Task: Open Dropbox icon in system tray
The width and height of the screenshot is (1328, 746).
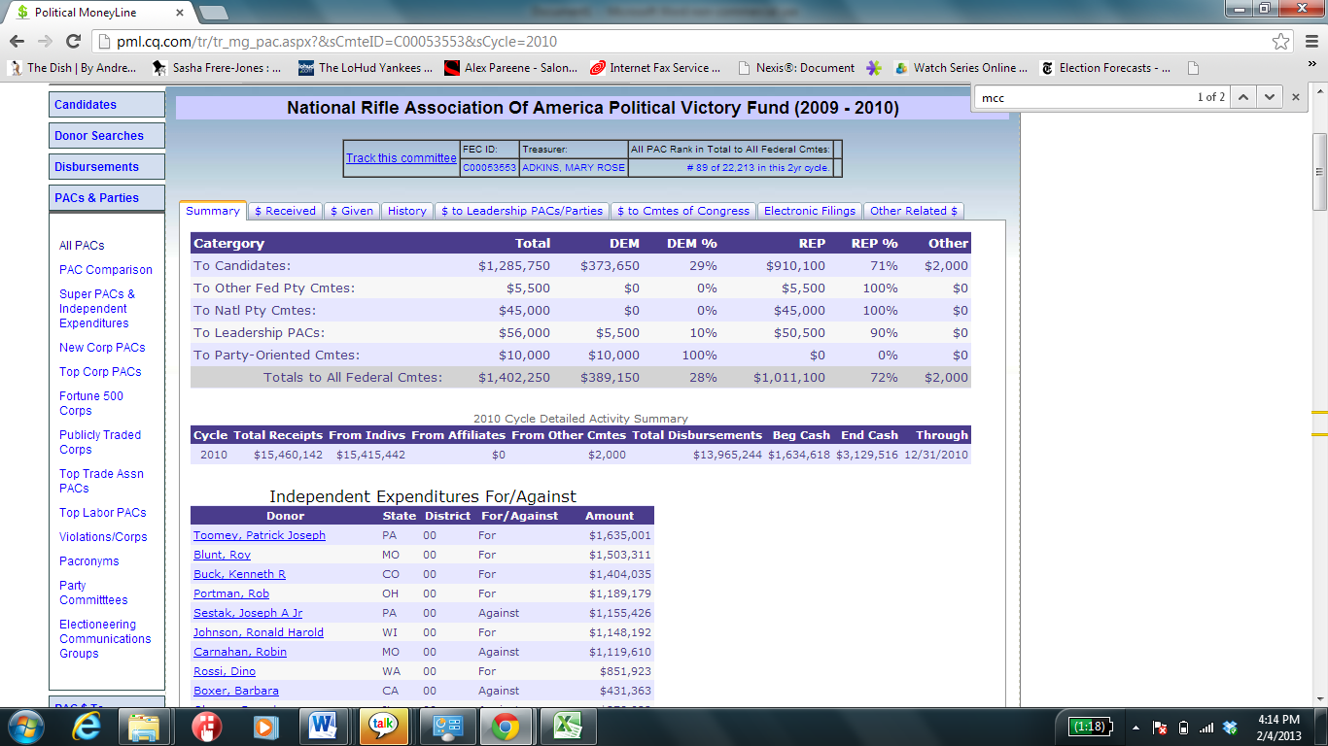Action: coord(1230,728)
